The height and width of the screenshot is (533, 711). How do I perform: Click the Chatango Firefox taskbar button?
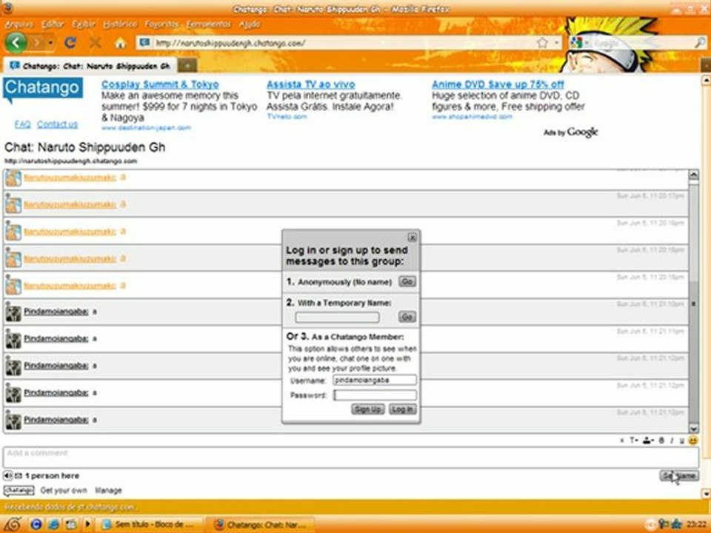click(259, 524)
